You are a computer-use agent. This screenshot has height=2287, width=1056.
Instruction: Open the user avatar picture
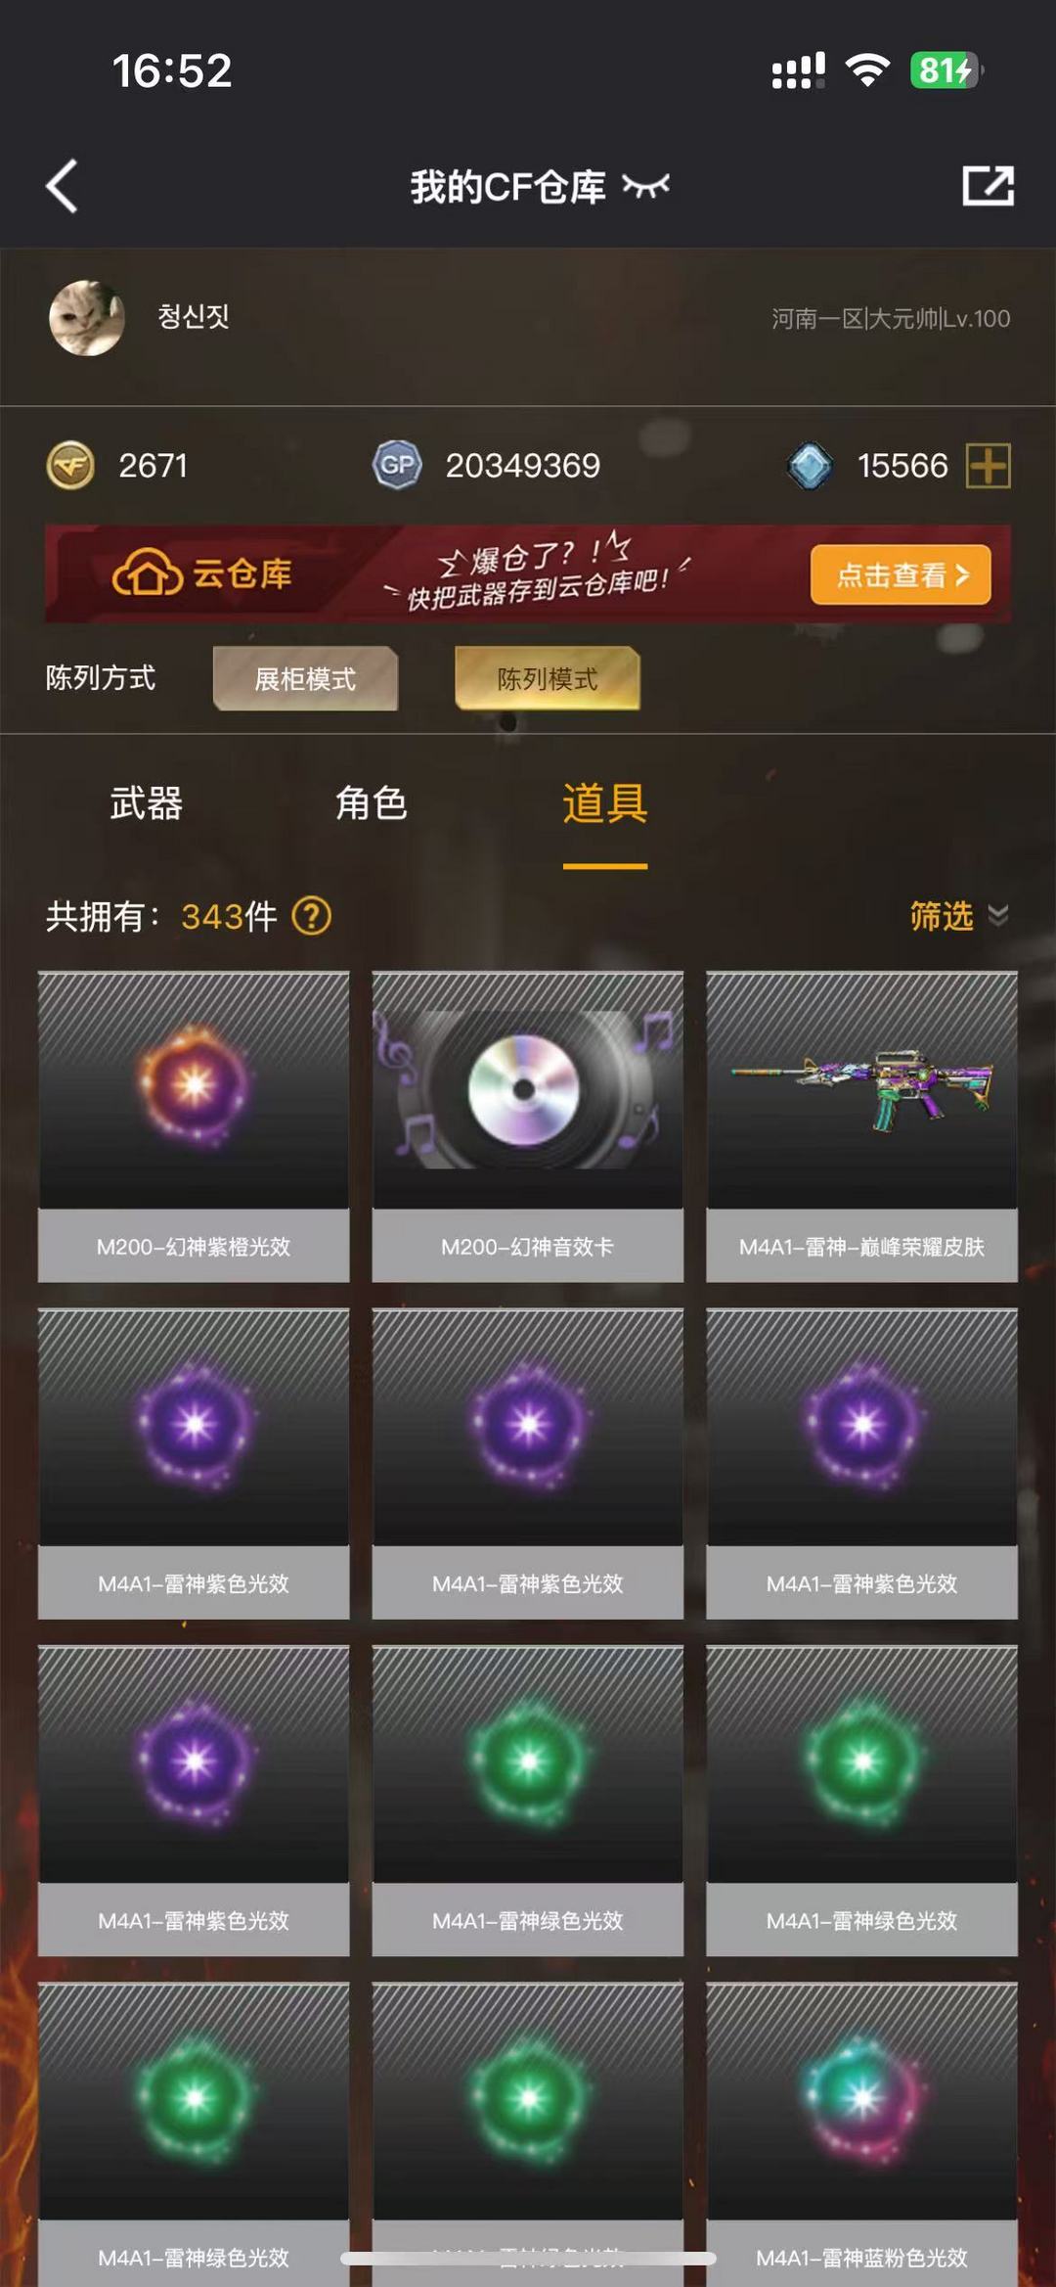pyautogui.click(x=87, y=318)
